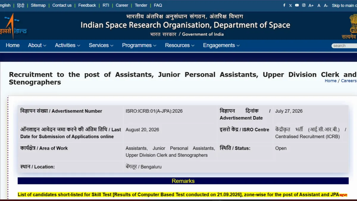357x201 pixels.
Task: Decrease font size with A-
Action: tap(326, 5)
